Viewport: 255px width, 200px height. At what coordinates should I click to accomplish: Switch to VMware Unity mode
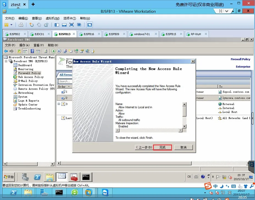click(79, 25)
